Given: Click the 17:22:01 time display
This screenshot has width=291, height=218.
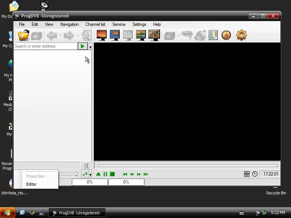Looking at the screenshot, I should tap(271, 174).
